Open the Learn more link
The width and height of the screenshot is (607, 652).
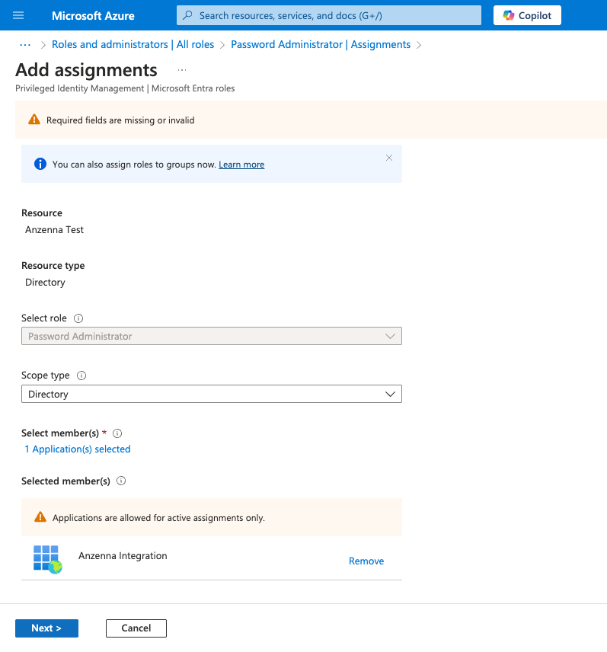241,165
